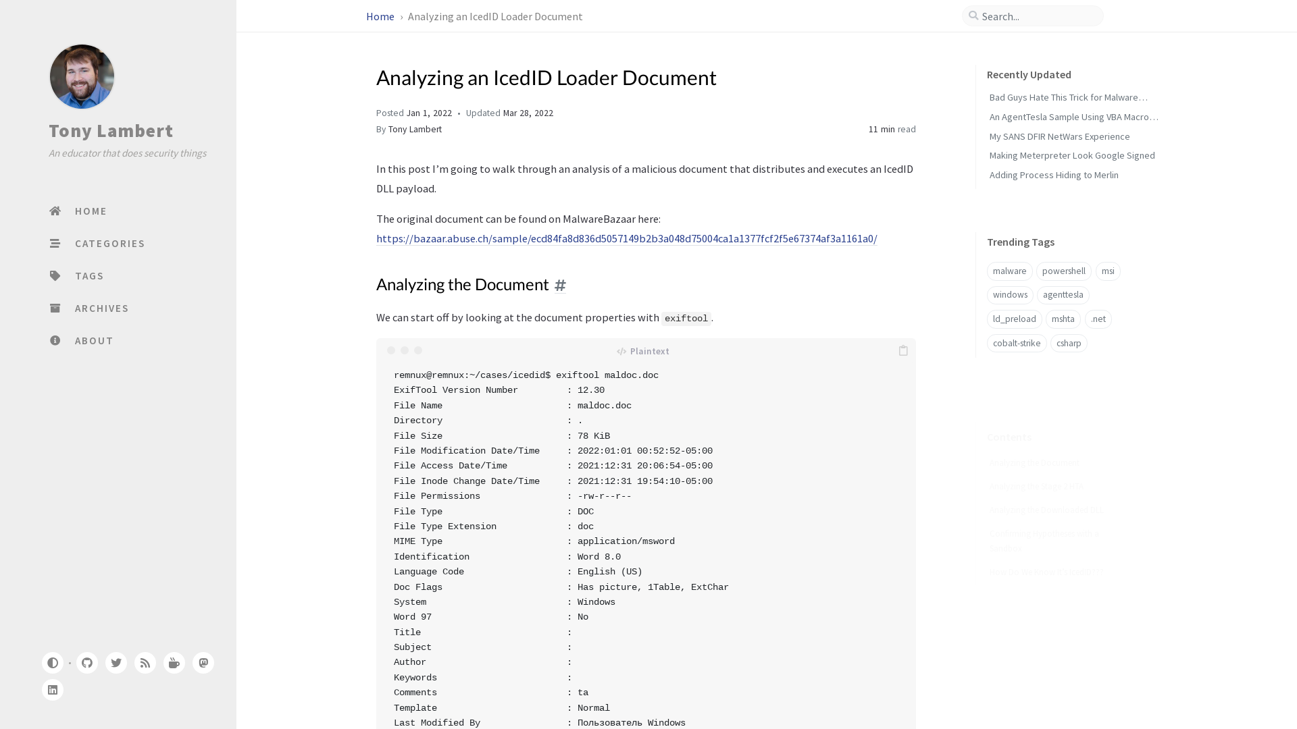The height and width of the screenshot is (729, 1297).
Task: Open the RSS feed icon
Action: coord(145,663)
